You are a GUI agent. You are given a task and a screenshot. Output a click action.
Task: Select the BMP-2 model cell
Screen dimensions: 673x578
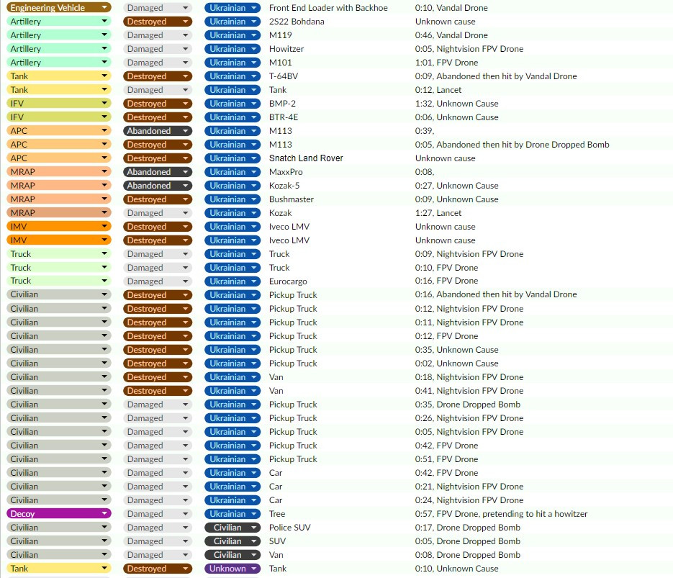click(x=282, y=104)
